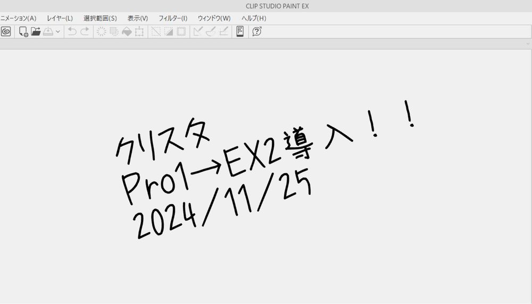Open the 選択範囲(S) menu
Screen dimensions: 532x304
(x=100, y=18)
